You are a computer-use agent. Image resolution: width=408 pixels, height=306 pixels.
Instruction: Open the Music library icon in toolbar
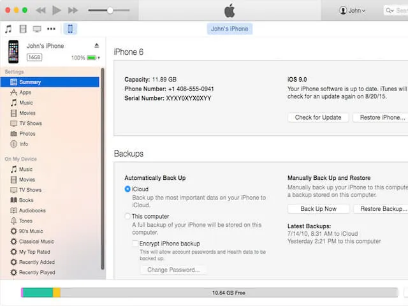click(8, 29)
